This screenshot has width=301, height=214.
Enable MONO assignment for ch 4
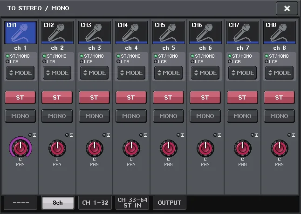click(131, 116)
